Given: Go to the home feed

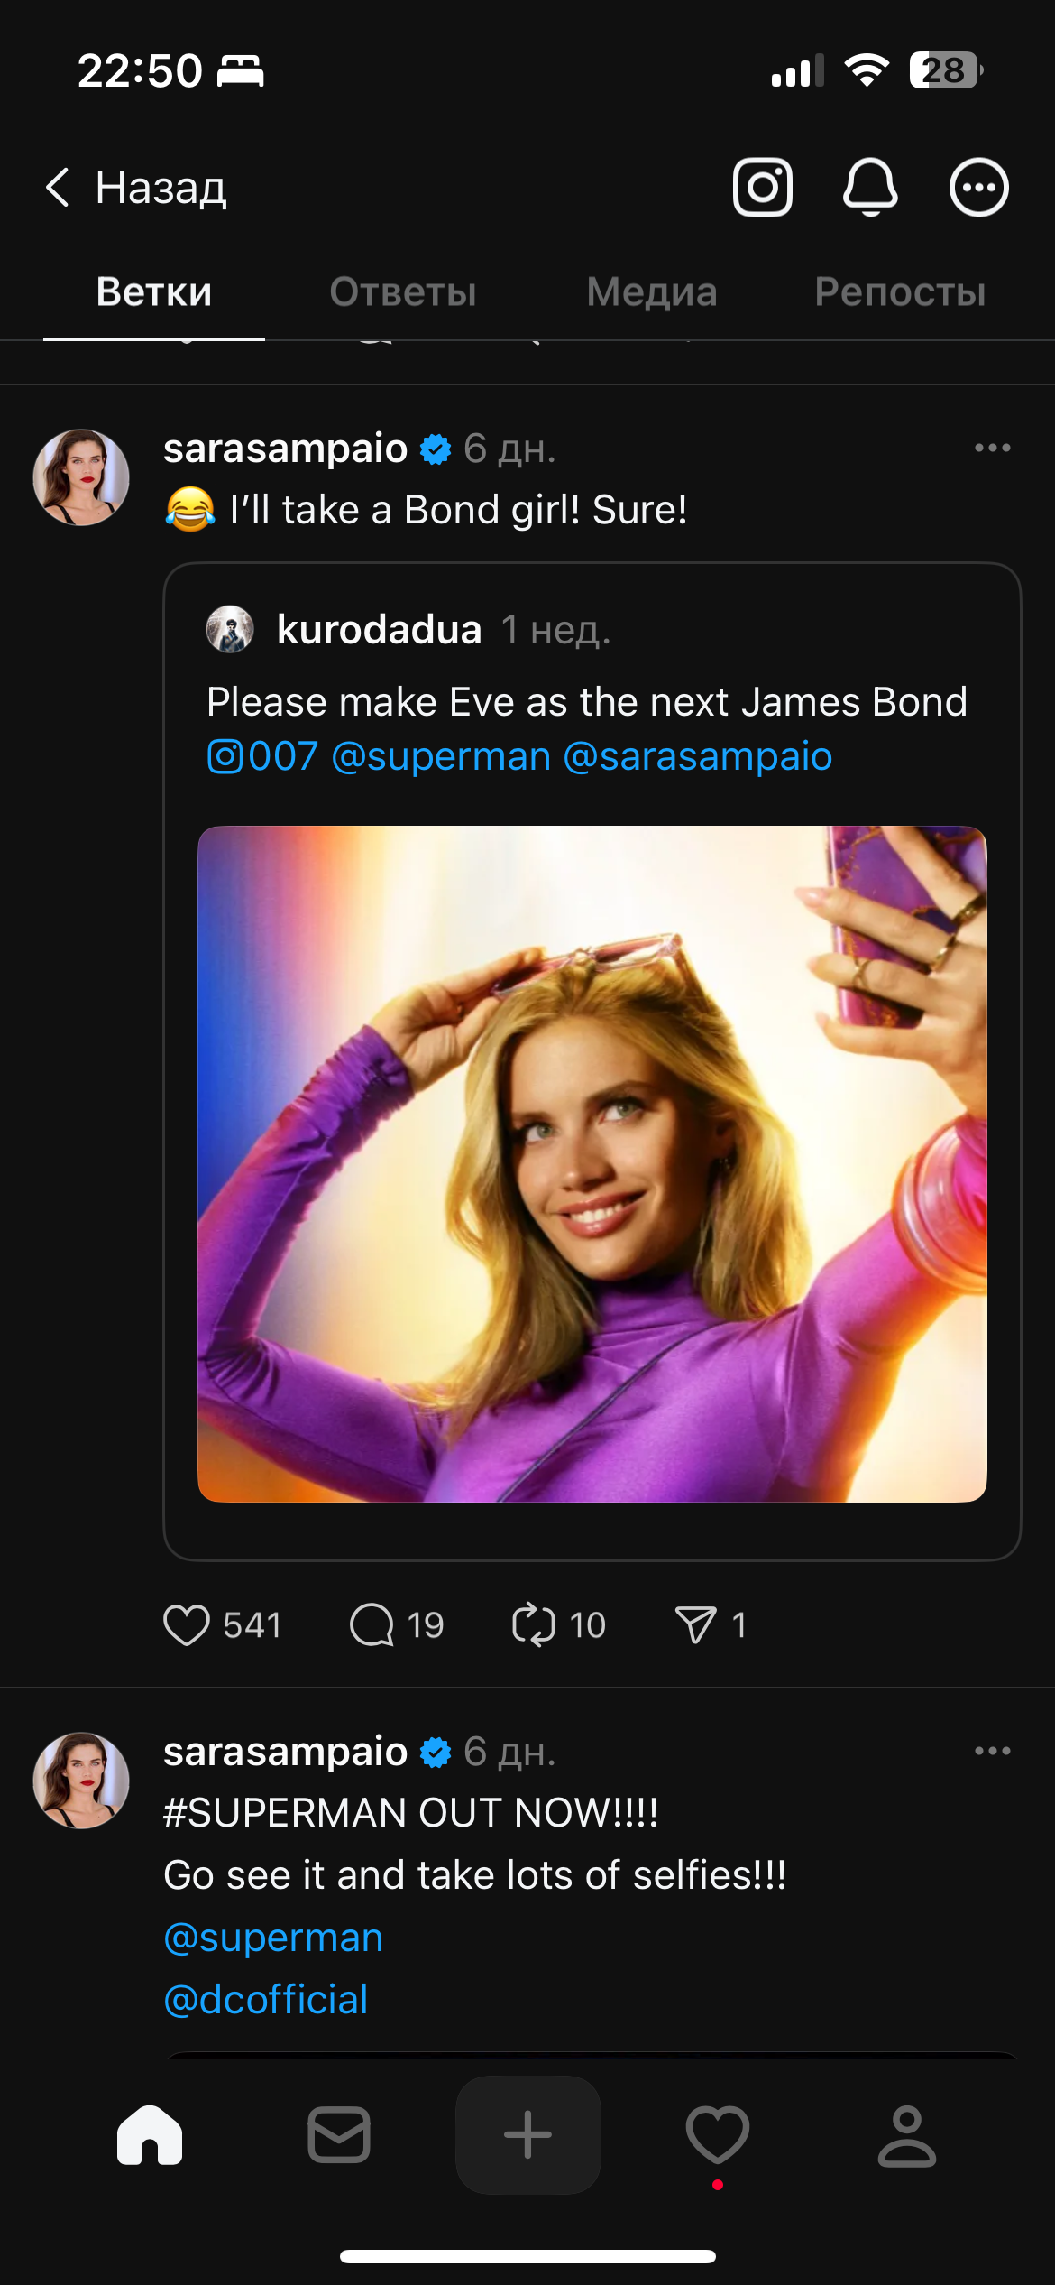Looking at the screenshot, I should (150, 2135).
